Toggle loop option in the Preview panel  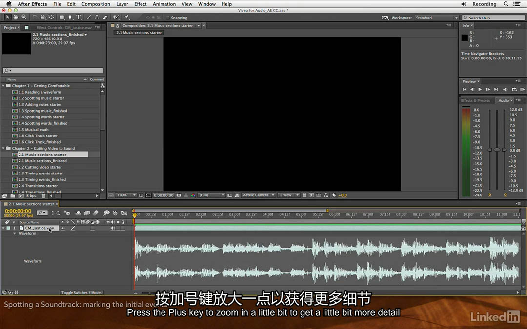coord(514,89)
